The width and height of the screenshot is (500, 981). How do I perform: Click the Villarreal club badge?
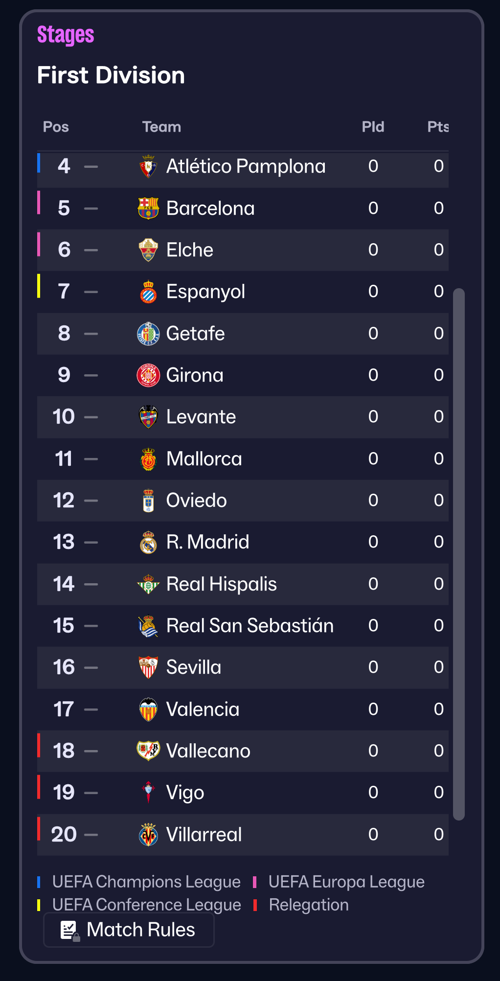148,835
